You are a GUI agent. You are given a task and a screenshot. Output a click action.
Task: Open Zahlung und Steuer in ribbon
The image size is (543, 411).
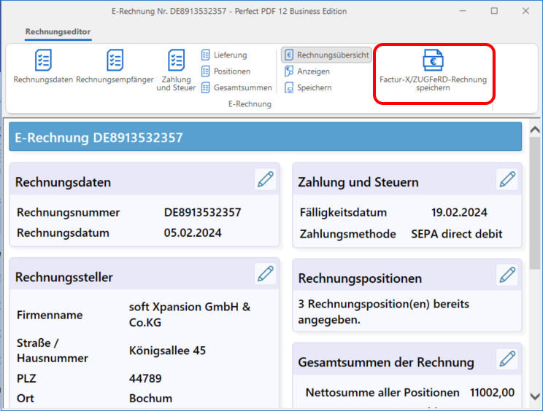tap(176, 71)
